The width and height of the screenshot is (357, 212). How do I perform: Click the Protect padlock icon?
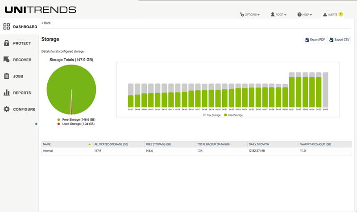tap(7, 43)
